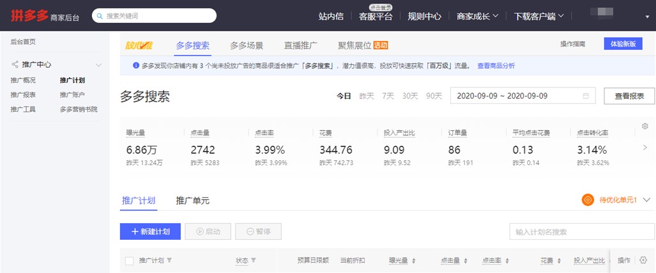
Task: Click the search magnifier icon
Action: [x=100, y=17]
